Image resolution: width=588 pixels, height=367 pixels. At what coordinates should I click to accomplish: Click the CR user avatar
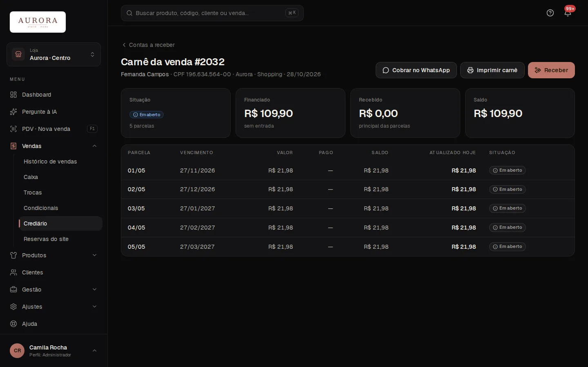click(x=17, y=351)
